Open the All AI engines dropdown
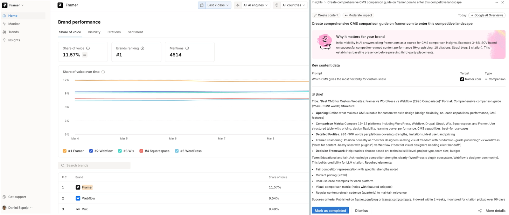This screenshot has height=215, width=509. point(252,5)
